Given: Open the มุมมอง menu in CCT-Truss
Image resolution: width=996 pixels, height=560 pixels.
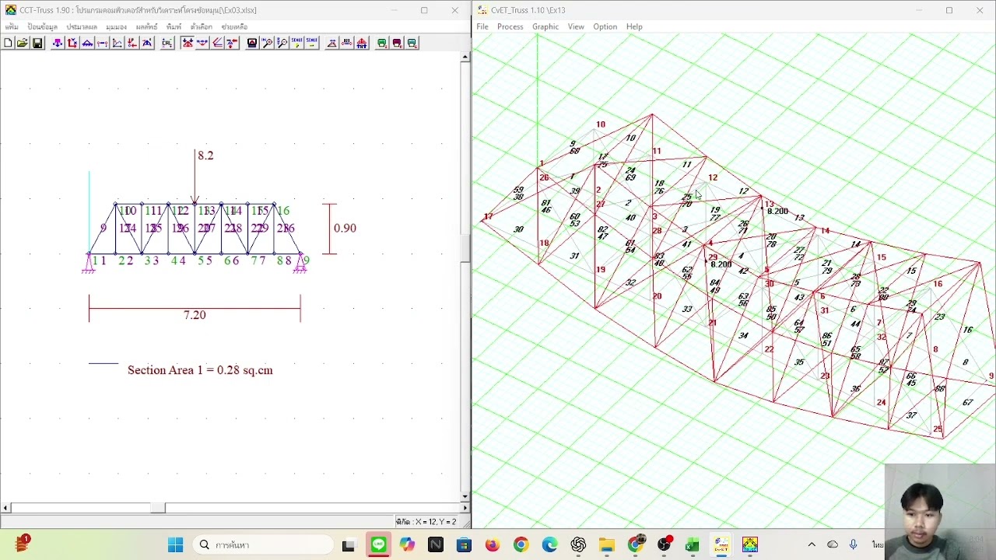Looking at the screenshot, I should click(x=116, y=26).
